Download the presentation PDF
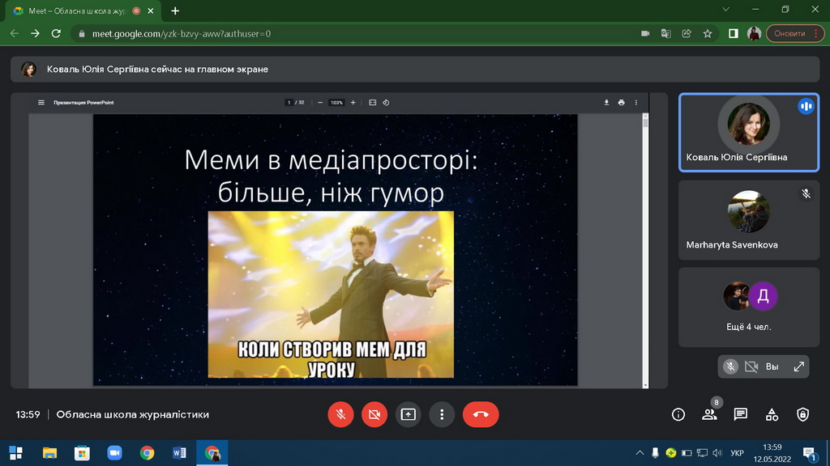This screenshot has height=466, width=830. 606,103
